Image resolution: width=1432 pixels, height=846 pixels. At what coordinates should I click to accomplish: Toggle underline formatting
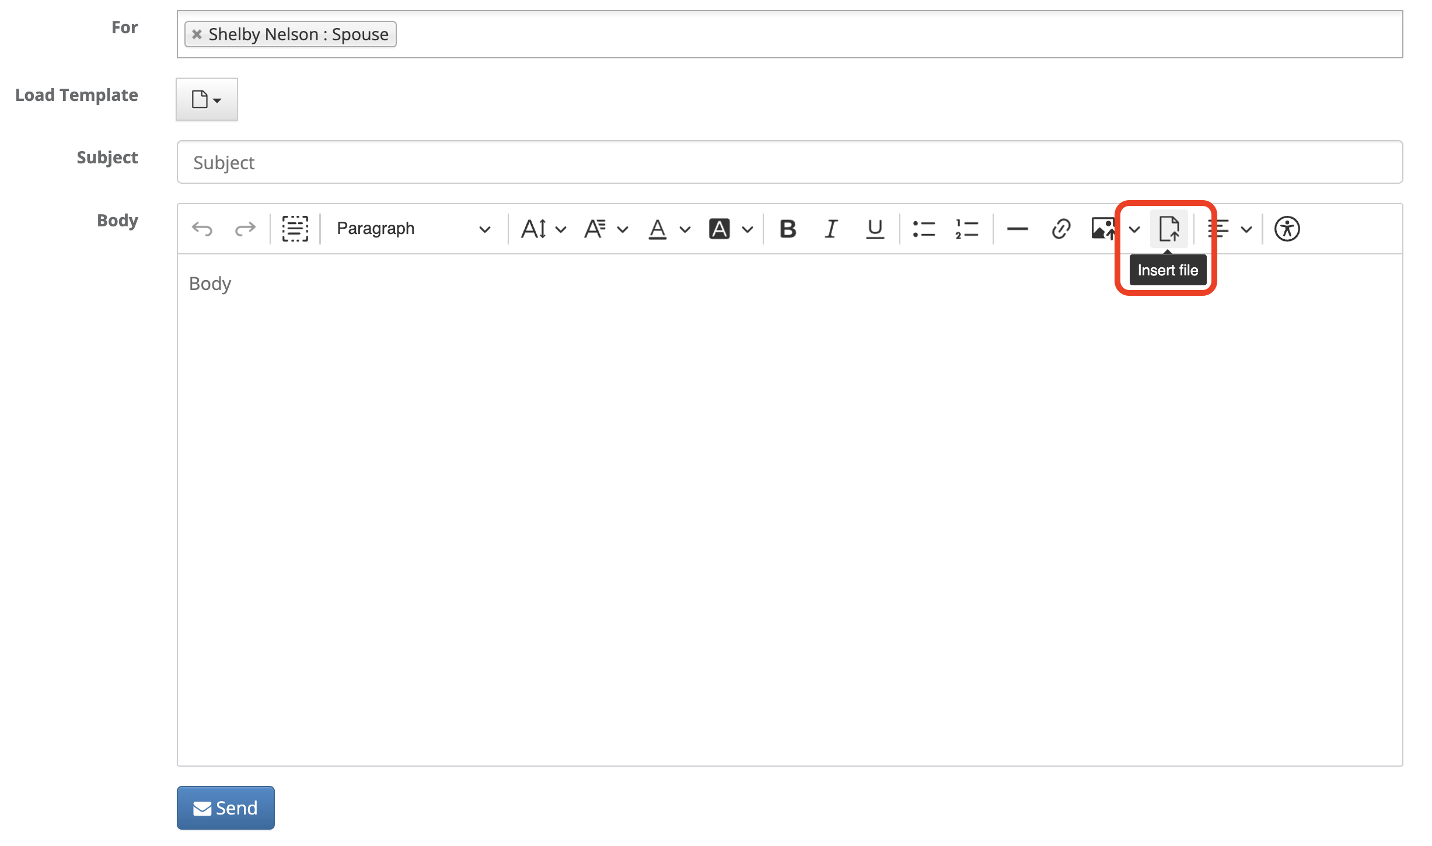tap(874, 229)
